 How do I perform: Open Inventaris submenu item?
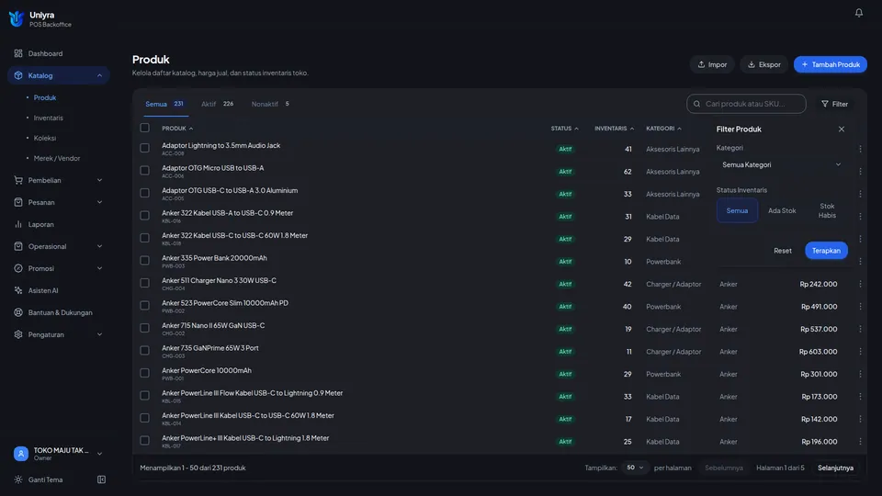[48, 118]
